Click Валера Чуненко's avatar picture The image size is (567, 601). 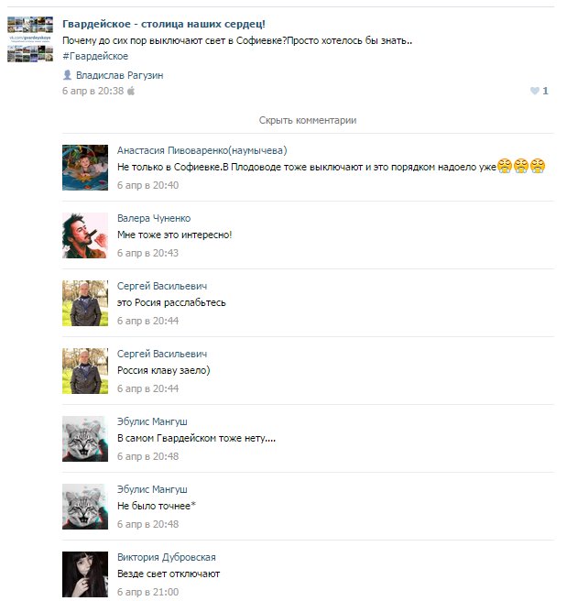[85, 235]
